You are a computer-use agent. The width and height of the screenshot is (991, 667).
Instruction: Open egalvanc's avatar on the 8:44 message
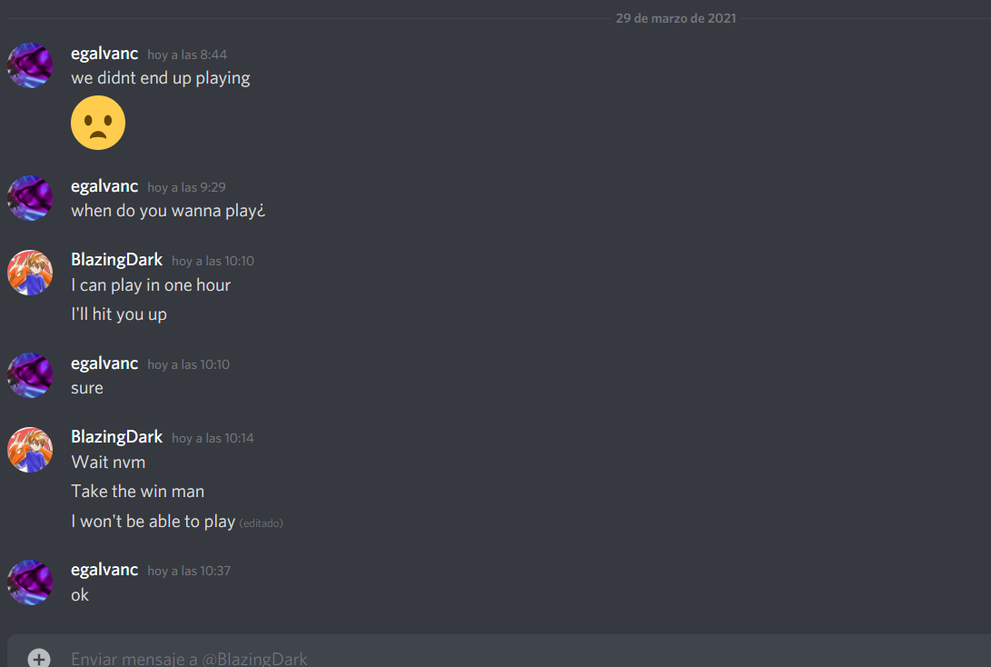coord(30,65)
